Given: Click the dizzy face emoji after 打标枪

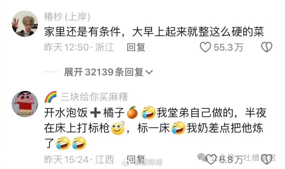Looking at the screenshot, I should (x=118, y=128).
